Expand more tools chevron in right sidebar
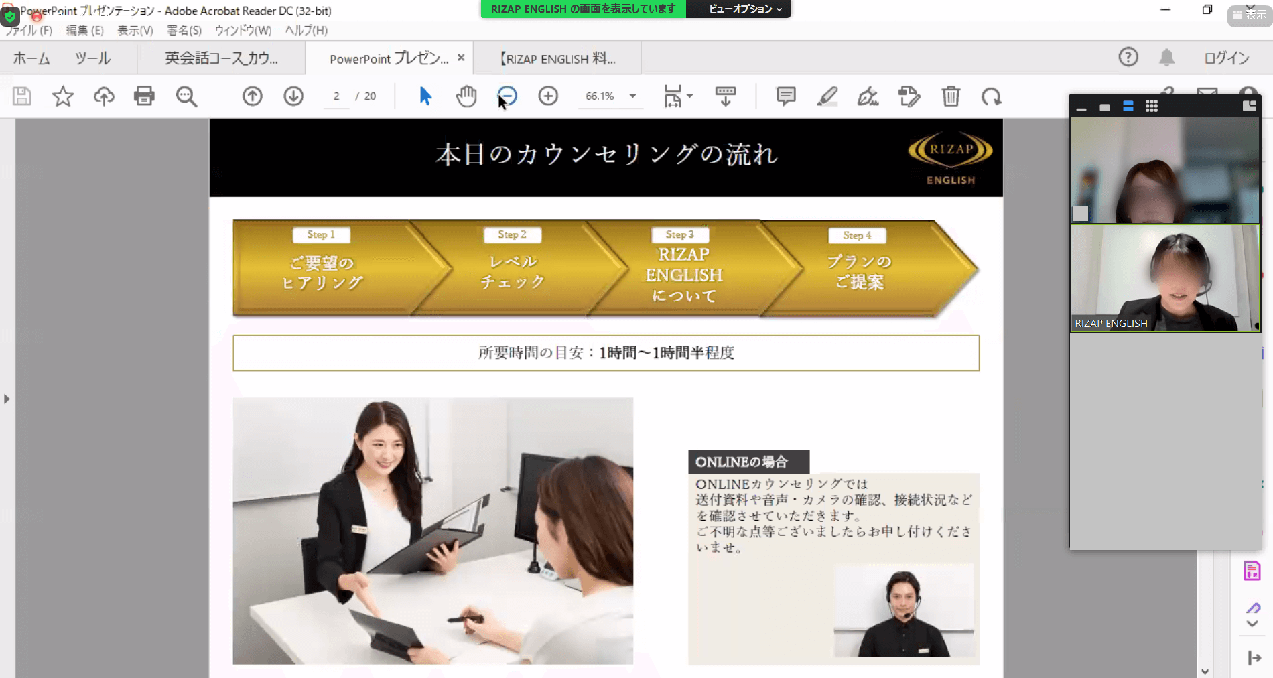The image size is (1273, 678). (1252, 624)
